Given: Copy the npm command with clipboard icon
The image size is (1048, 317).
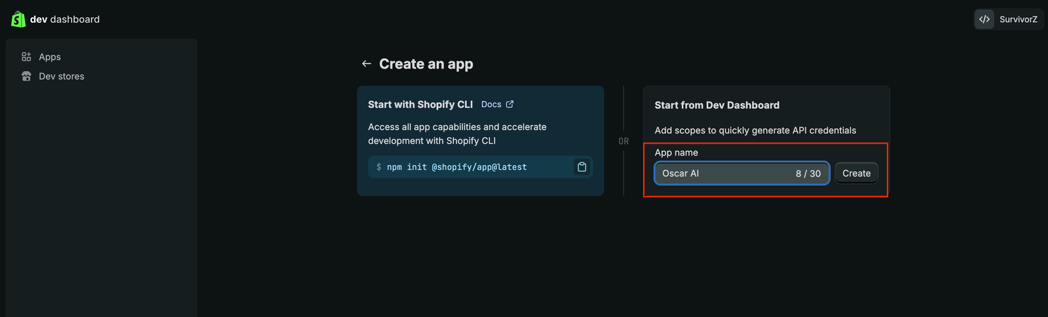Looking at the screenshot, I should tap(582, 167).
